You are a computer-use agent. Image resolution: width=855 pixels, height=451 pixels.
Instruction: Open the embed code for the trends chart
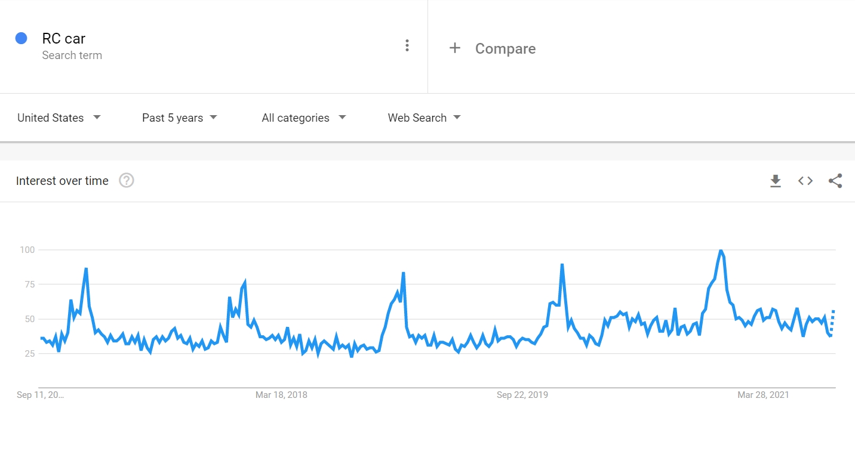[x=805, y=180]
